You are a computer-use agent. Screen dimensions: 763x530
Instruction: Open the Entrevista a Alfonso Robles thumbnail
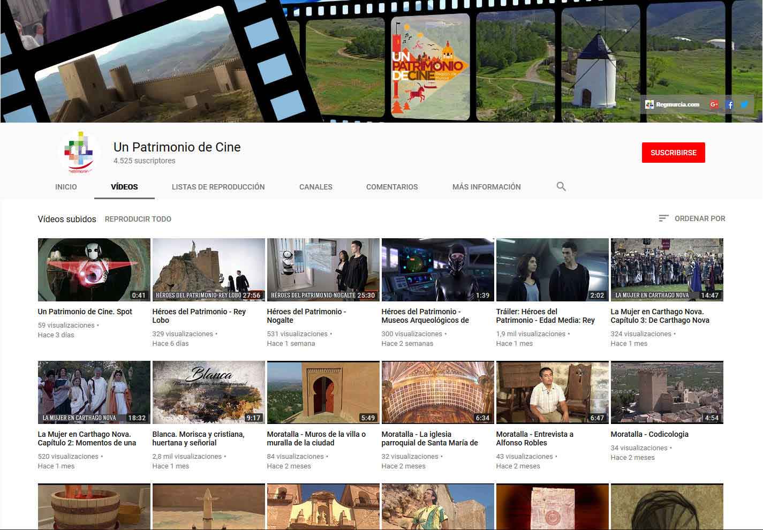click(553, 392)
